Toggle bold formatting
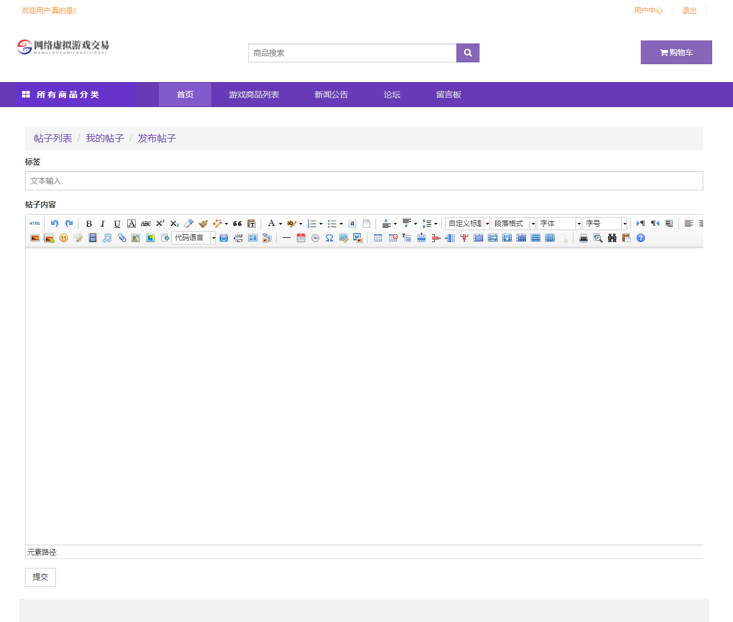 (x=89, y=224)
